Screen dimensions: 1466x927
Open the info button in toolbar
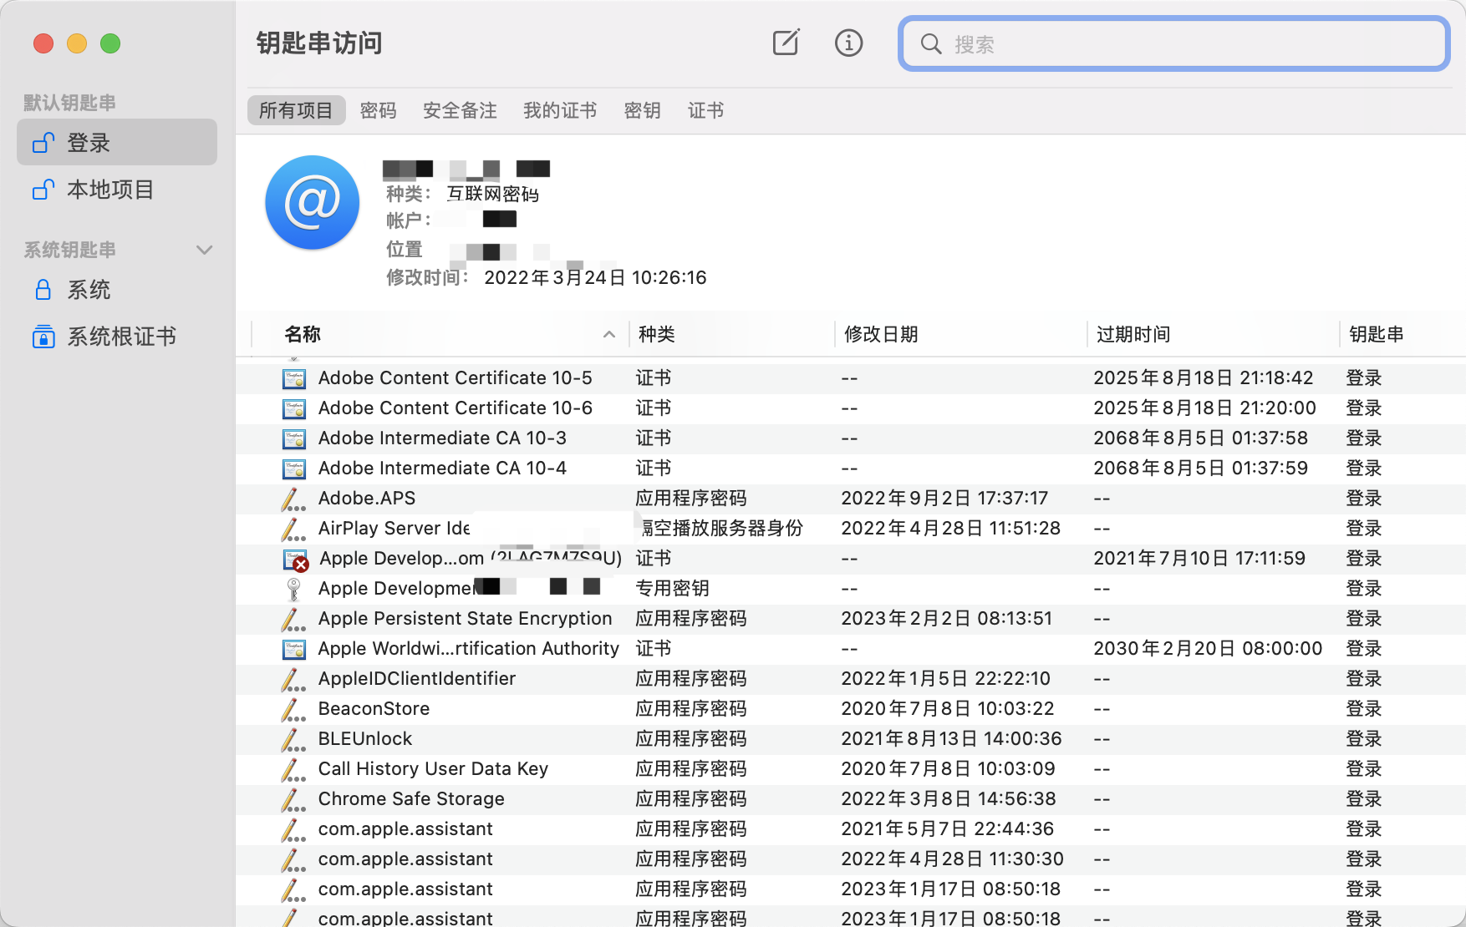[x=848, y=43]
